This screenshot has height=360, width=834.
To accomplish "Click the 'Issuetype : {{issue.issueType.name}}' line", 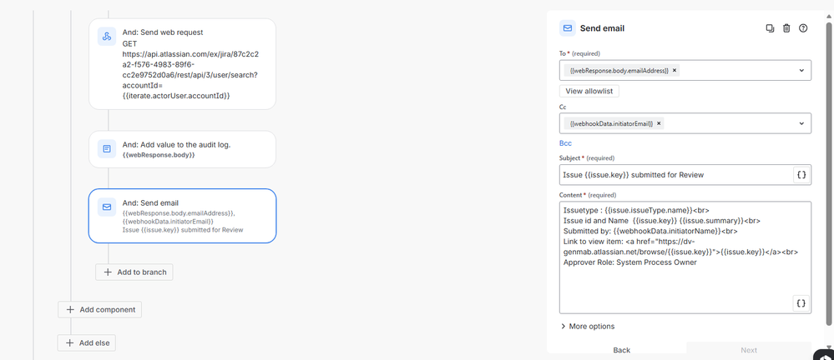I will click(636, 210).
